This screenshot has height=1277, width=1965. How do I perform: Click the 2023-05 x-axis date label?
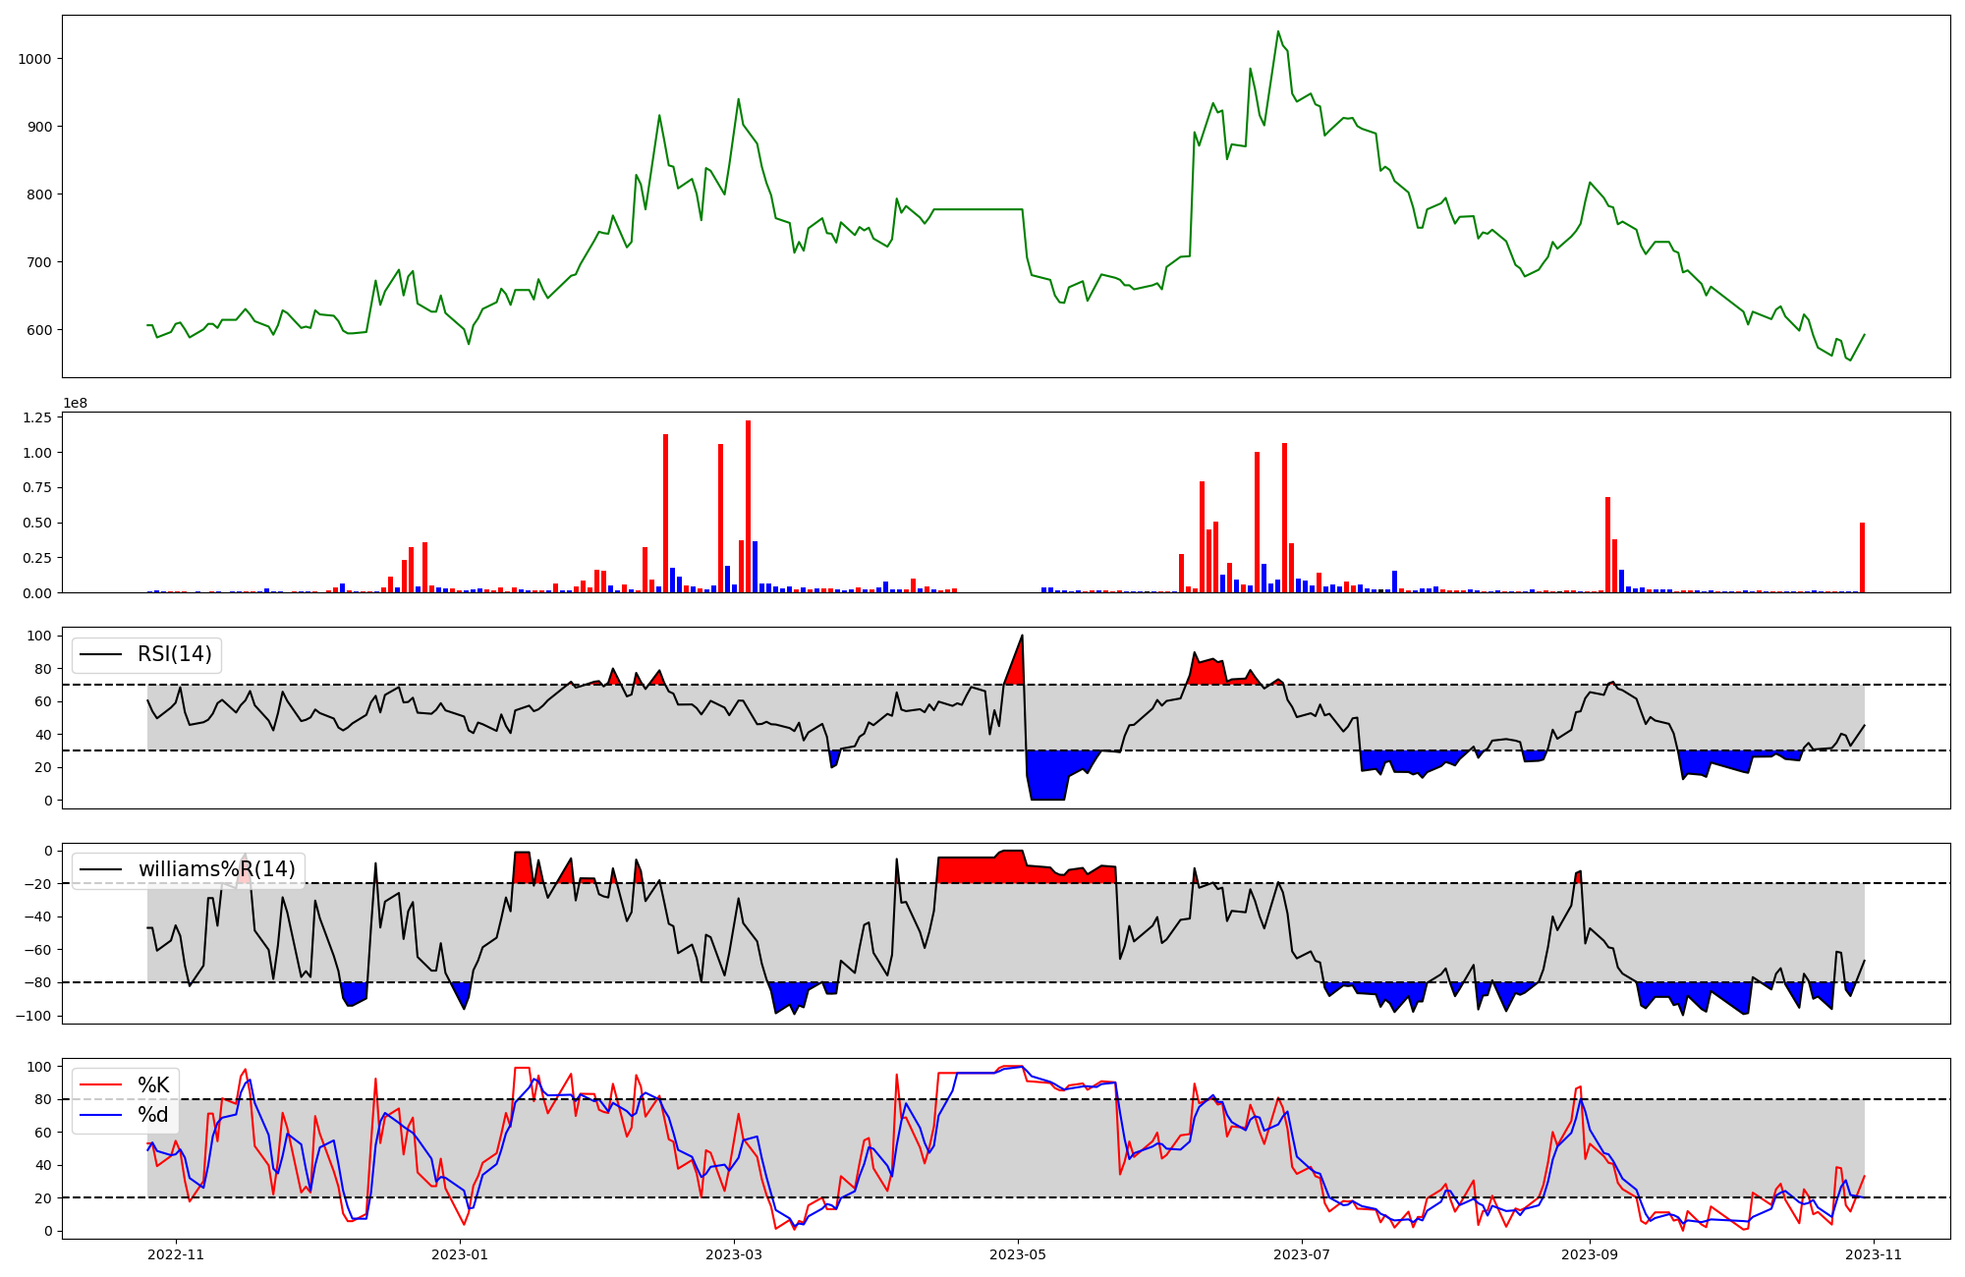pos(1018,1253)
